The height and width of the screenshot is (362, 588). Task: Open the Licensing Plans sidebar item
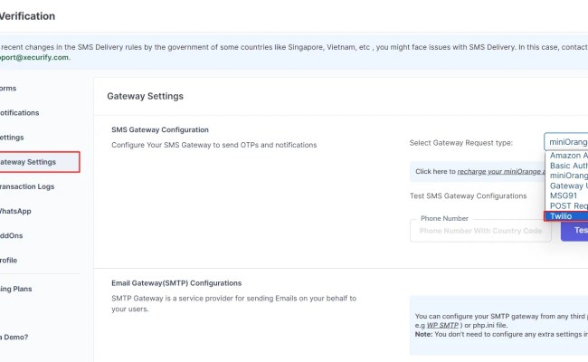tap(15, 289)
